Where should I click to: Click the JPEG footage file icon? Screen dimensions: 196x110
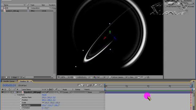(x=5, y=11)
